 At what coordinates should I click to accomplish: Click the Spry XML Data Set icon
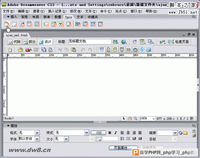pyautogui.click(x=6, y=24)
